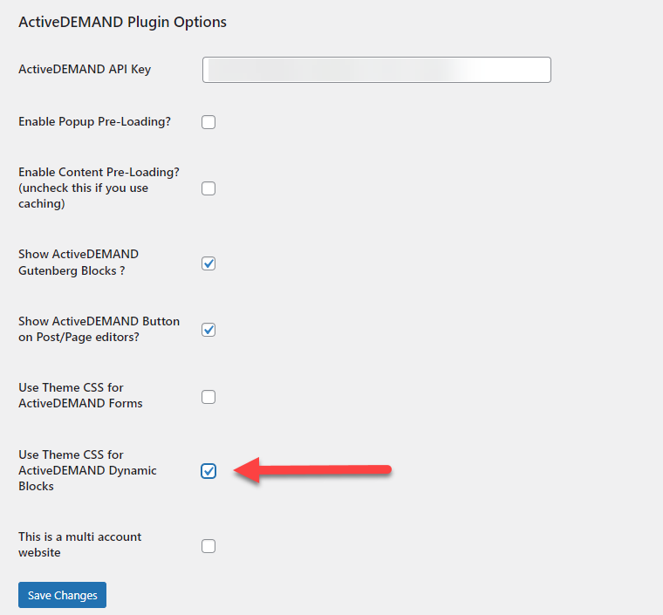Click the ActiveDEMAND API Key label
Screen dimensions: 663x615
pyautogui.click(x=85, y=69)
